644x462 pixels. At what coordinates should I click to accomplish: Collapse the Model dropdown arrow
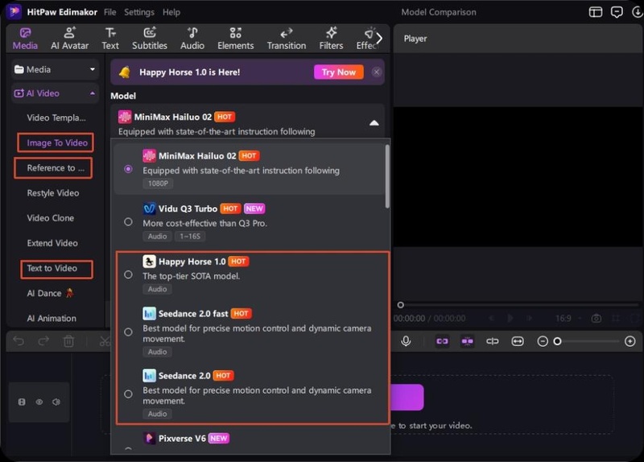pos(374,123)
